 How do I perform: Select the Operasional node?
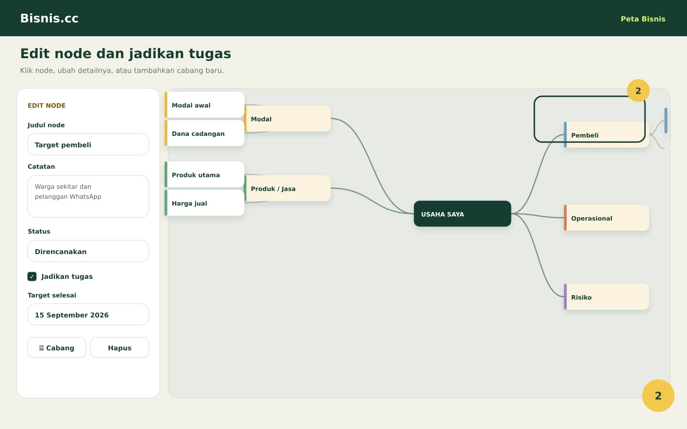pos(606,218)
